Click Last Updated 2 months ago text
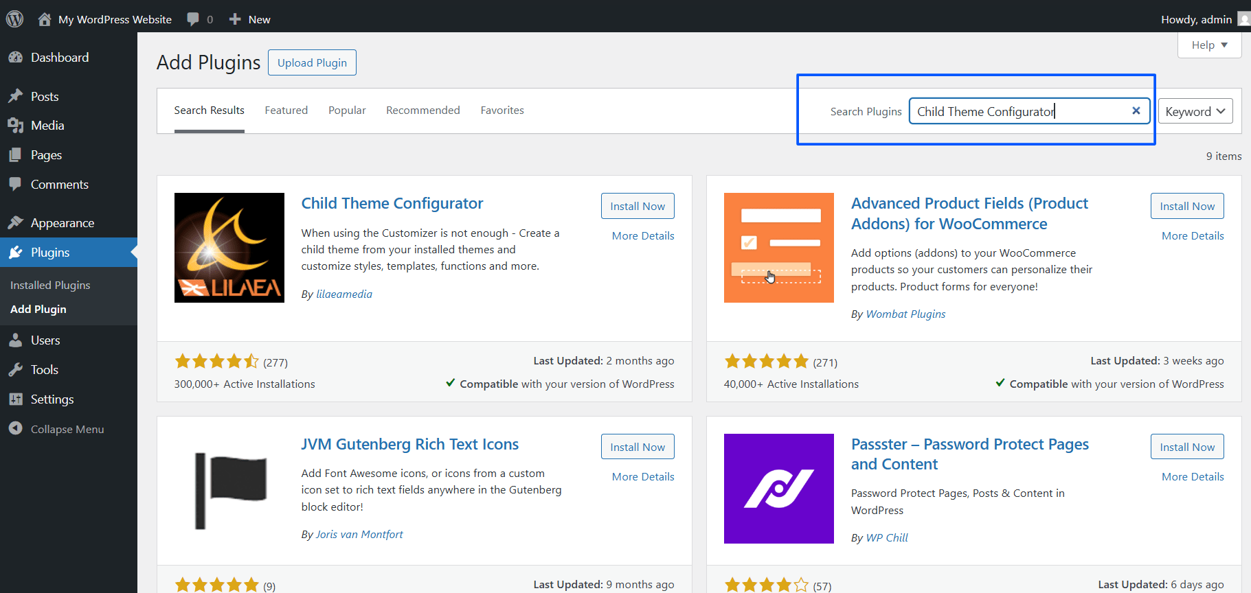1251x593 pixels. [604, 360]
